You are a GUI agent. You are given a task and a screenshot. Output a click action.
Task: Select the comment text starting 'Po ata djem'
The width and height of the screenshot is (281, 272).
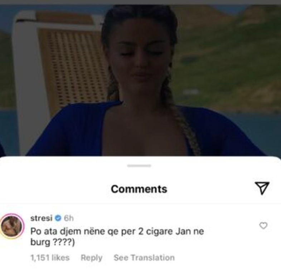(117, 237)
